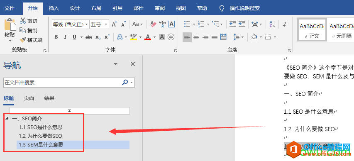
Task: Select 正文 style
Action: [x=312, y=30]
